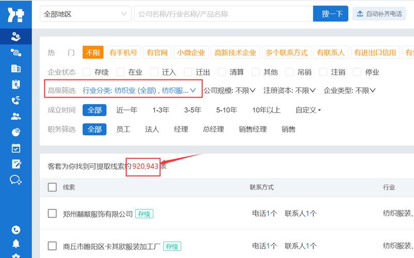
Task: Click the 搜一下 search button
Action: 330,14
